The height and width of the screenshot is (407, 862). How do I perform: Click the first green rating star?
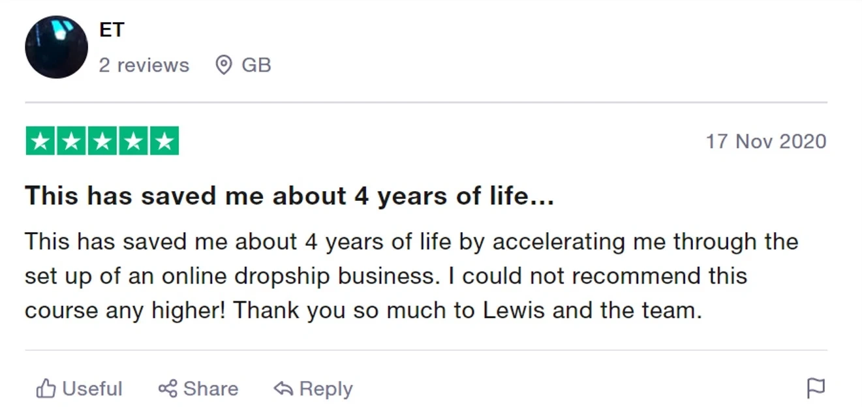tap(40, 141)
